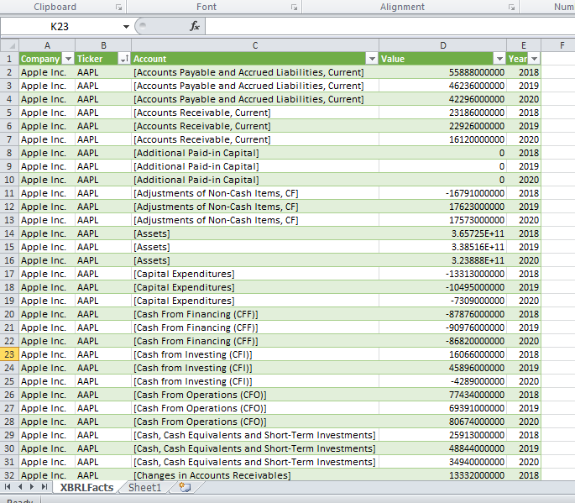This screenshot has height=503, width=575.
Task: Select column C header
Action: click(255, 45)
